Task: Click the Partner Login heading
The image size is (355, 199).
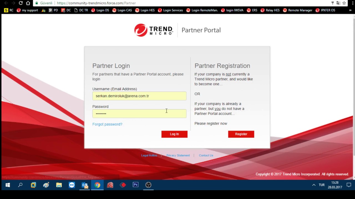Action: tap(111, 66)
